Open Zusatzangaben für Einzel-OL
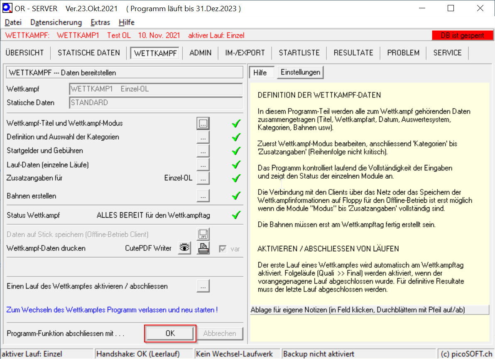The width and height of the screenshot is (495, 359). [203, 178]
